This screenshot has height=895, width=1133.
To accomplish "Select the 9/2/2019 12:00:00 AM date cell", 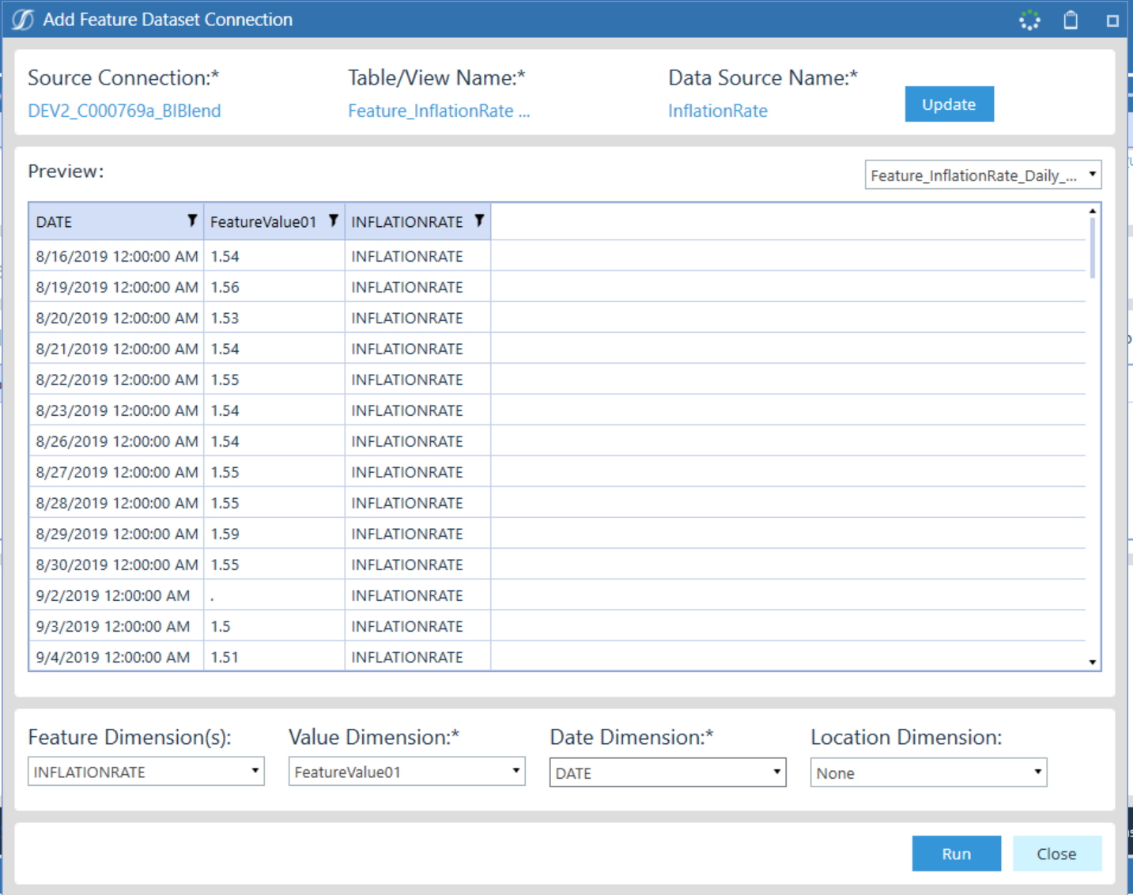I will pos(117,595).
